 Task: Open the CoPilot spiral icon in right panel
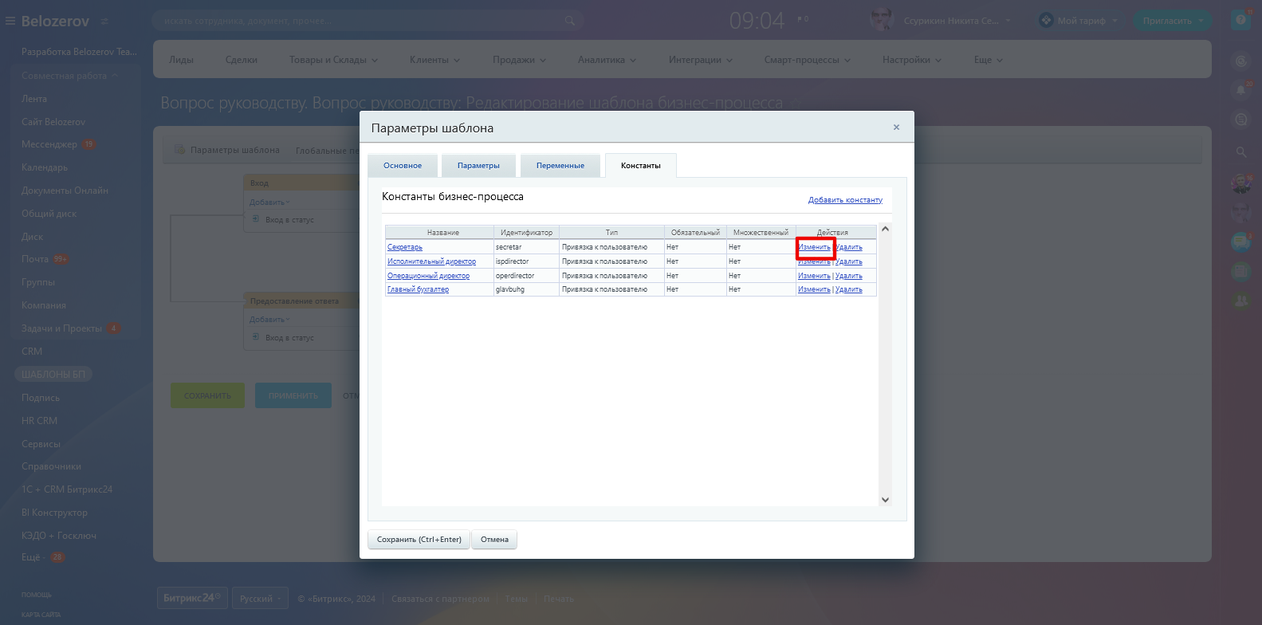[x=1241, y=61]
